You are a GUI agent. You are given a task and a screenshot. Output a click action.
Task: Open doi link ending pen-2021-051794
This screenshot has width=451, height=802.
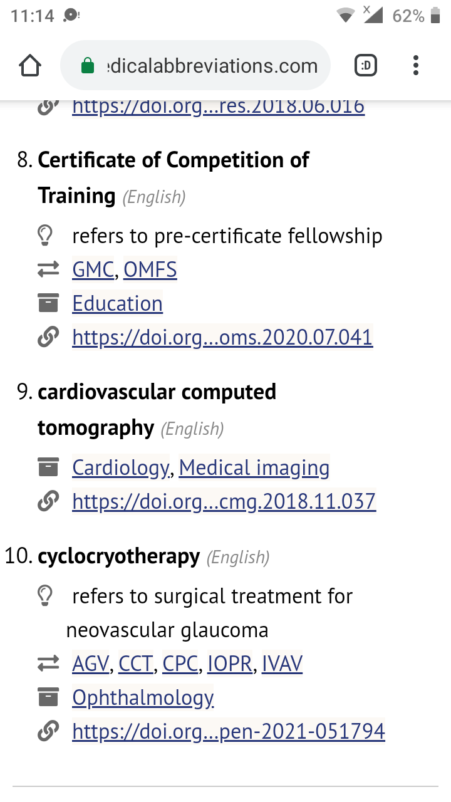tap(228, 731)
